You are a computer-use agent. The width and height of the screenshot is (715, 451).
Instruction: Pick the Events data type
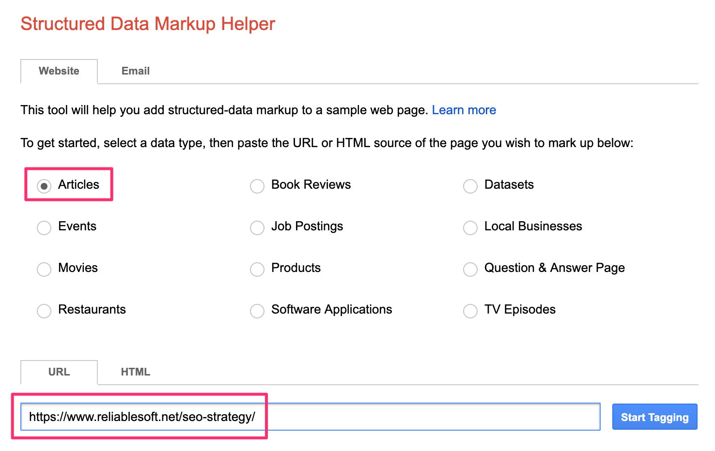[x=44, y=227]
